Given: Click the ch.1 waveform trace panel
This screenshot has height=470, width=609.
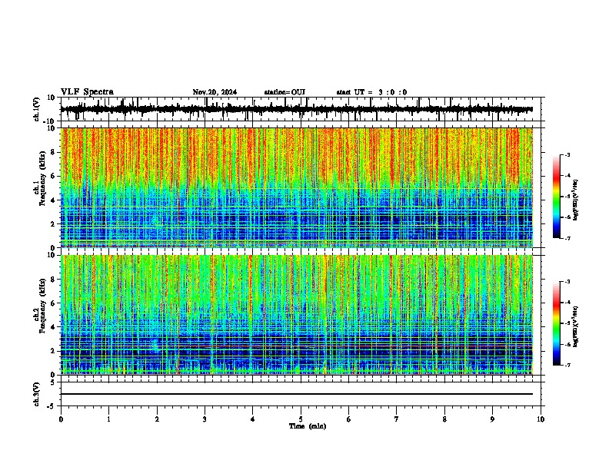Looking at the screenshot, I should click(x=301, y=109).
